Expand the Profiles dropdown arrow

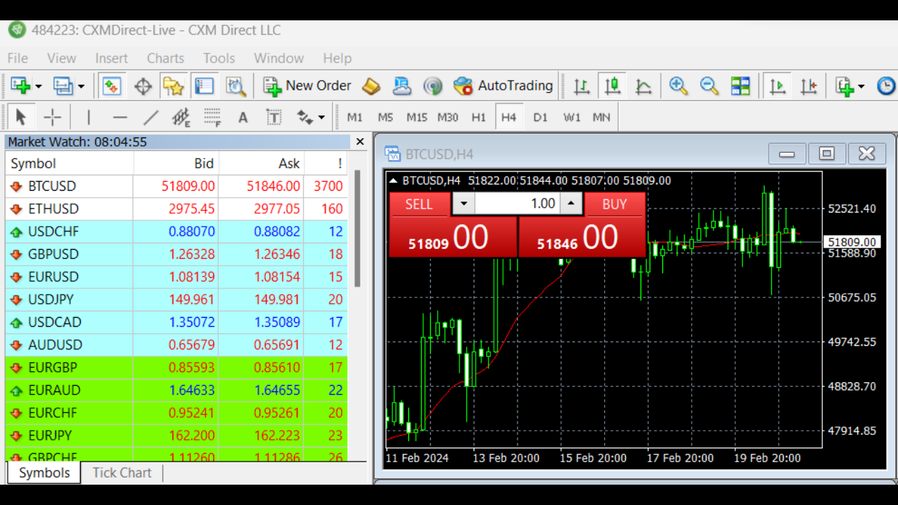(x=81, y=86)
